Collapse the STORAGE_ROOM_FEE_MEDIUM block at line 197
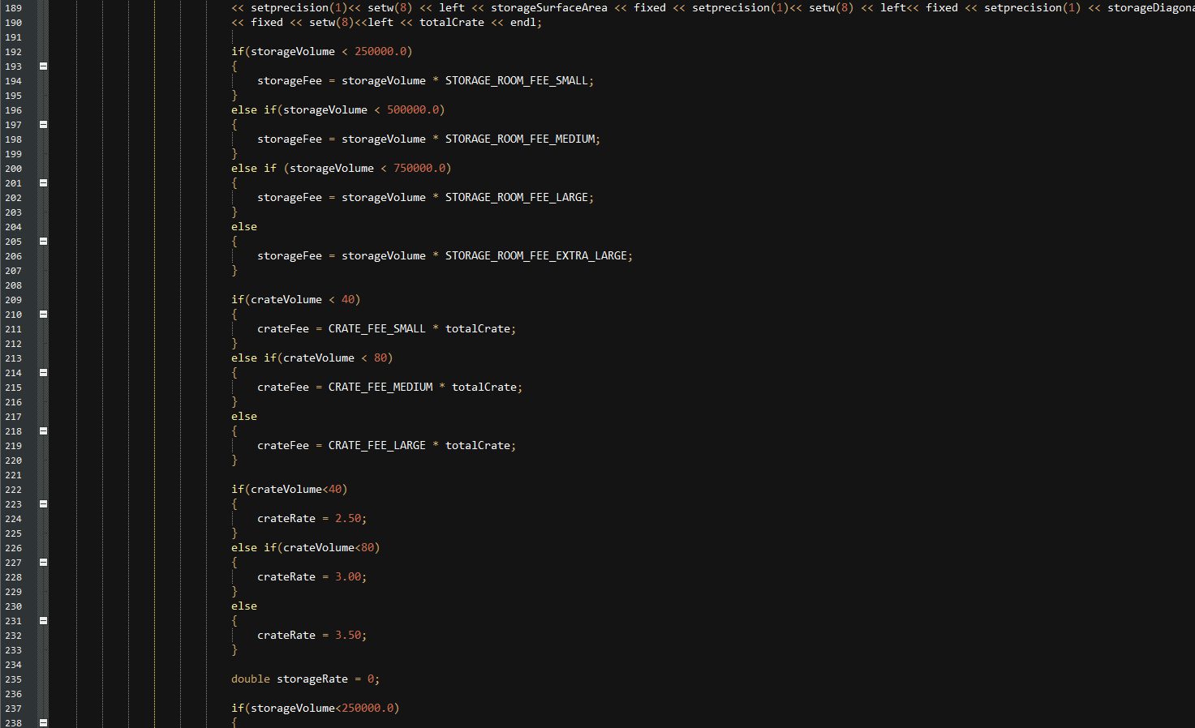Image resolution: width=1195 pixels, height=728 pixels. coord(43,124)
